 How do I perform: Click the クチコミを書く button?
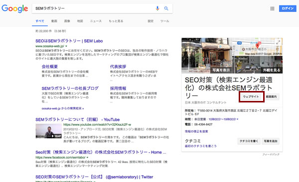[249, 141]
